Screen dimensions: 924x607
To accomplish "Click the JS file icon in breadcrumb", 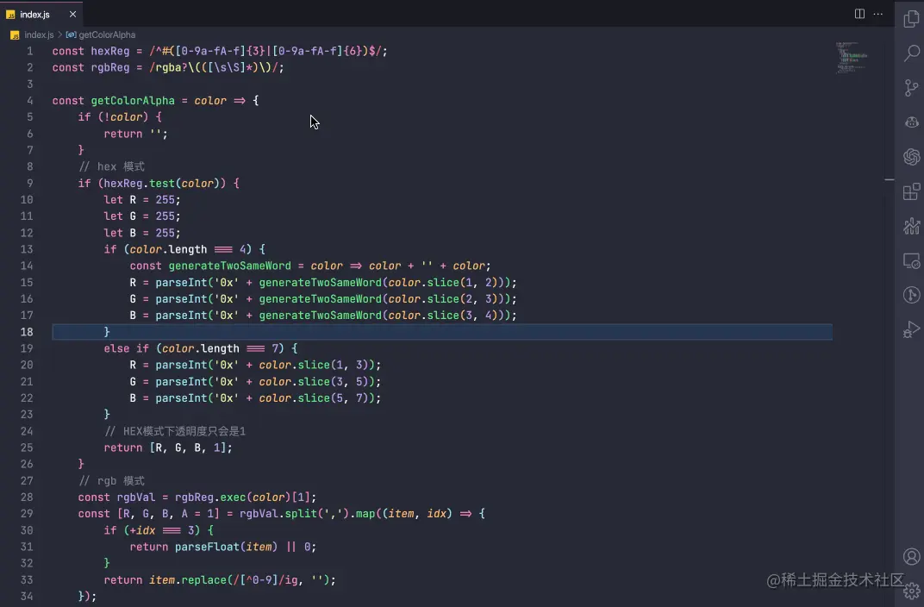I will pos(15,34).
